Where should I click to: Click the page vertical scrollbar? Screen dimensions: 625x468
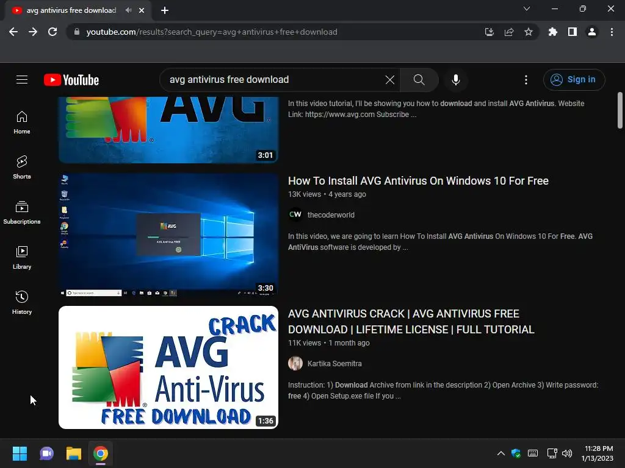[620, 110]
